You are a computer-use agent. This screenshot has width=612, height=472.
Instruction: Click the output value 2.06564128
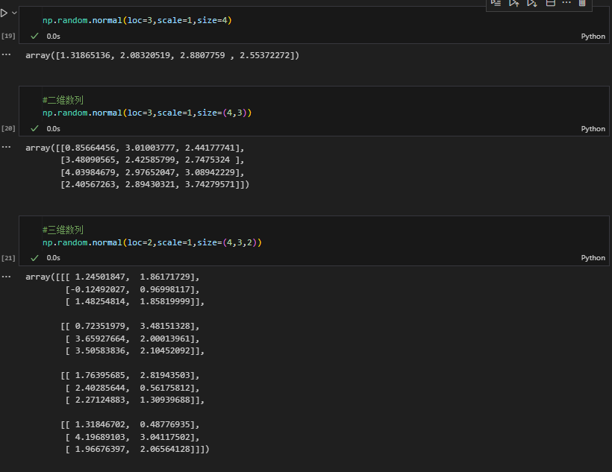tap(165, 449)
